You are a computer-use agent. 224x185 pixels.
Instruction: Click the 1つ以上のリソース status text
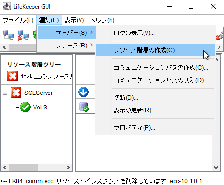(x=47, y=76)
